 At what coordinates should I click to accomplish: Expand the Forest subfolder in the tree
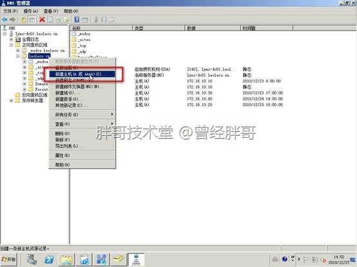click(x=24, y=89)
